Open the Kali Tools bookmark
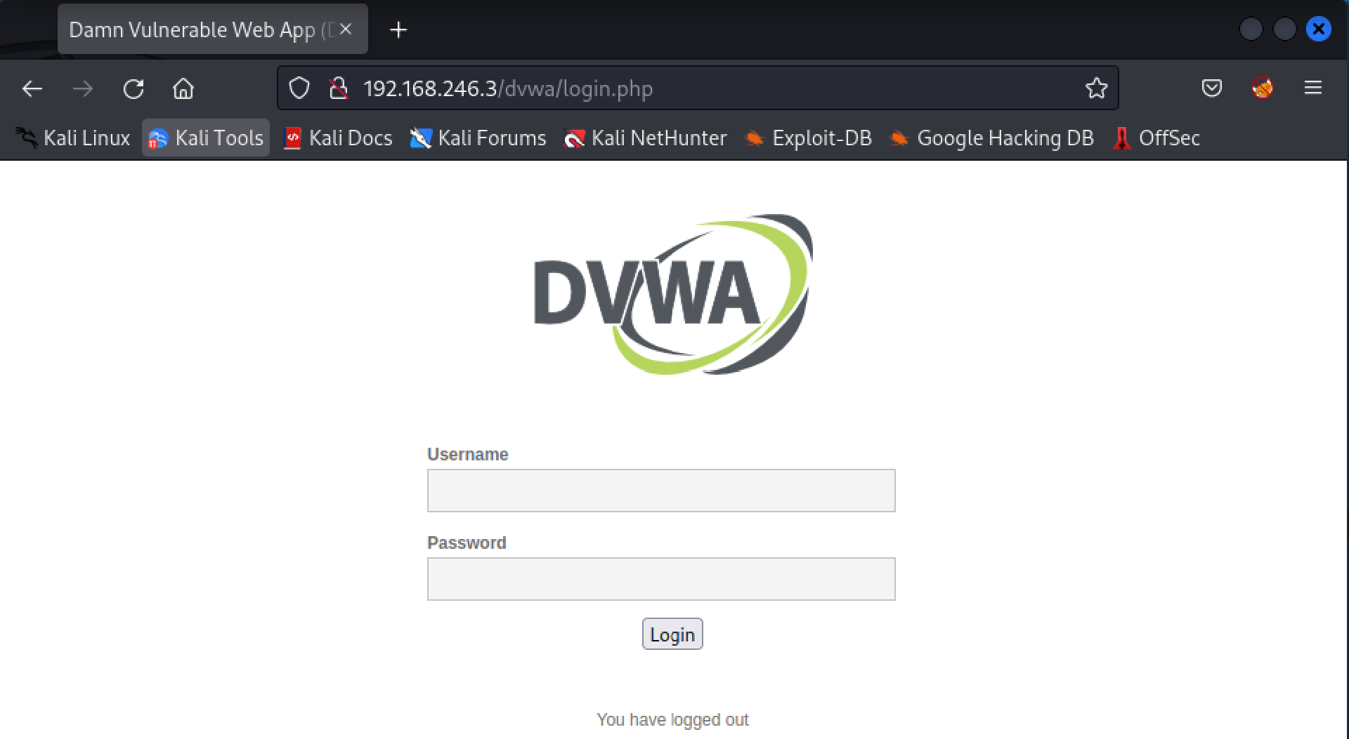The width and height of the screenshot is (1349, 739). [x=207, y=138]
